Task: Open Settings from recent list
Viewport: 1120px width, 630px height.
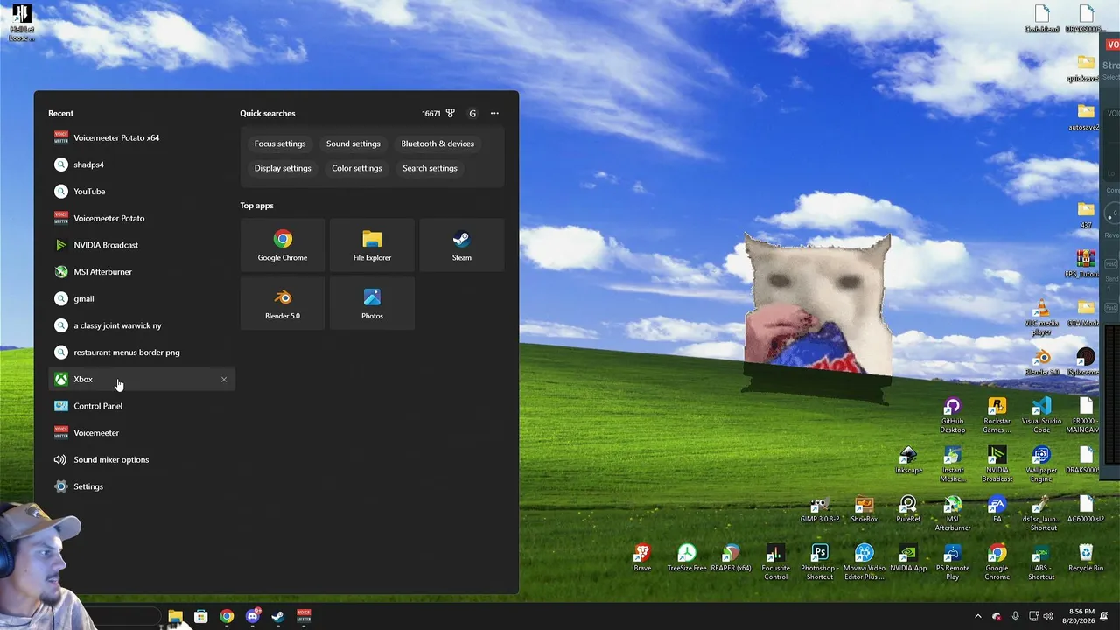Action: pos(142,486)
